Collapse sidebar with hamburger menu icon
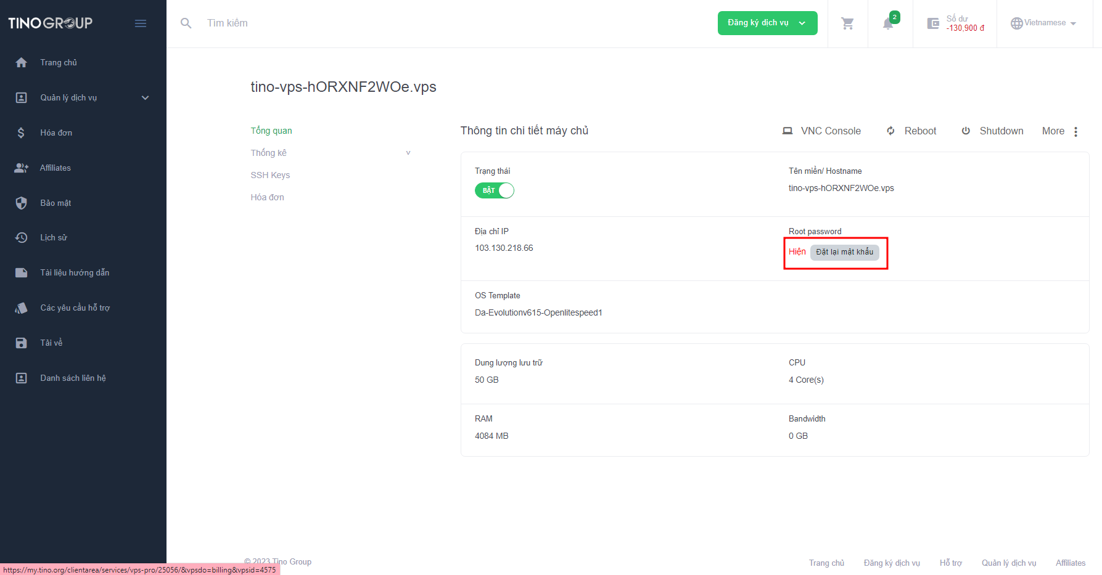Image resolution: width=1102 pixels, height=575 pixels. pyautogui.click(x=141, y=23)
